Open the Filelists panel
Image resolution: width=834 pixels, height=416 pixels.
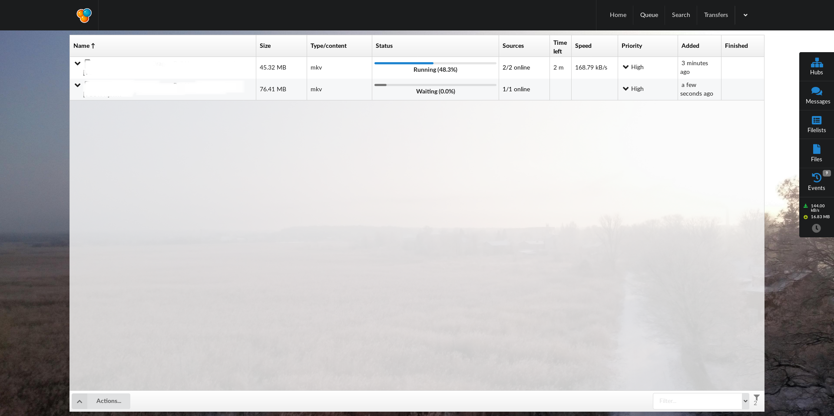click(817, 125)
